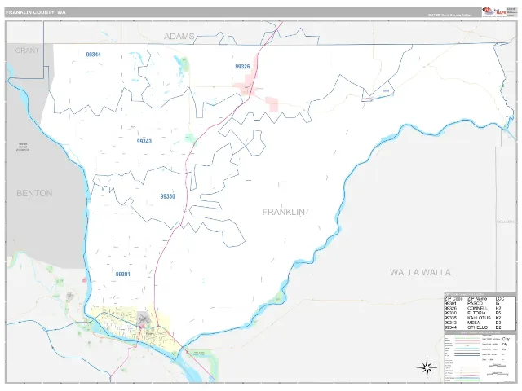Image resolution: width=522 pixels, height=391 pixels.
Task: Click the "ZIP Code" column header
Action: pos(453,299)
